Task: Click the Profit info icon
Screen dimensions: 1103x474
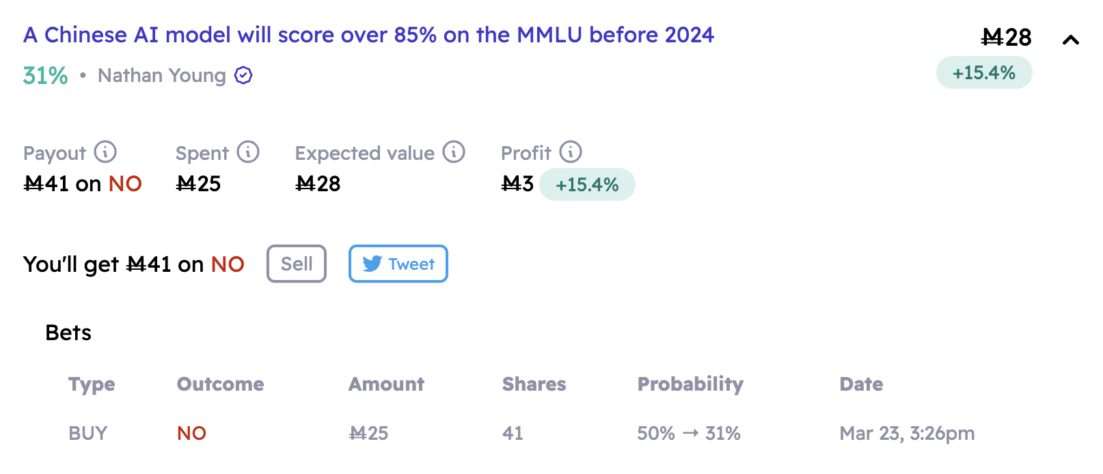Action: [x=571, y=152]
